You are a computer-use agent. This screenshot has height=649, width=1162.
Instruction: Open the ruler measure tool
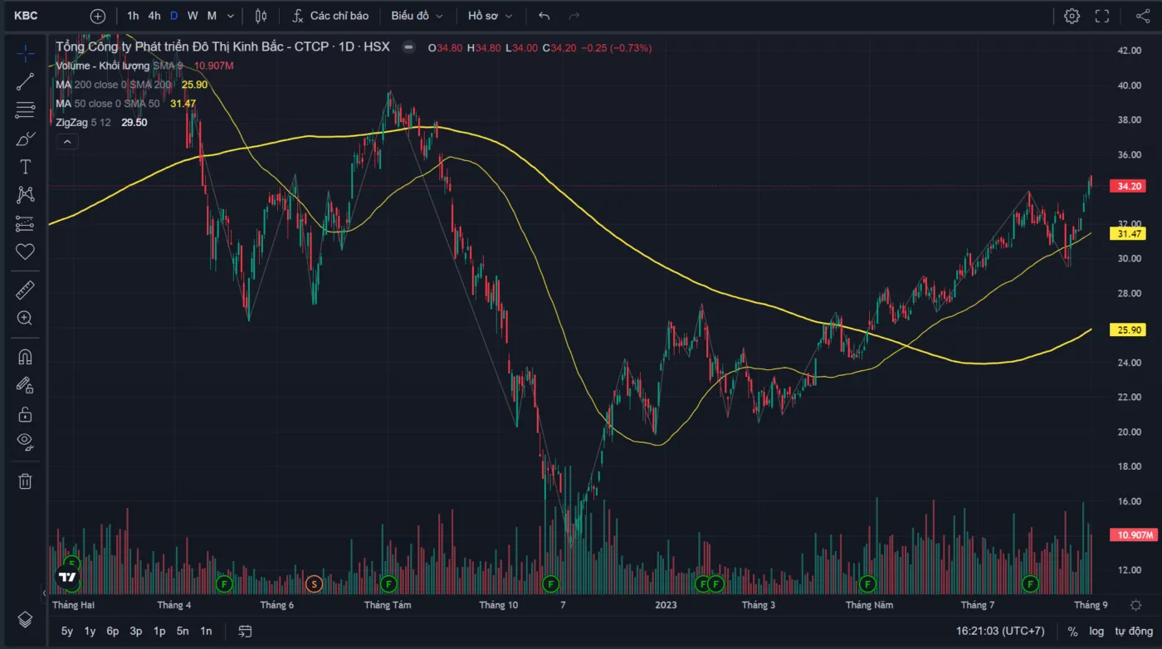(25, 290)
